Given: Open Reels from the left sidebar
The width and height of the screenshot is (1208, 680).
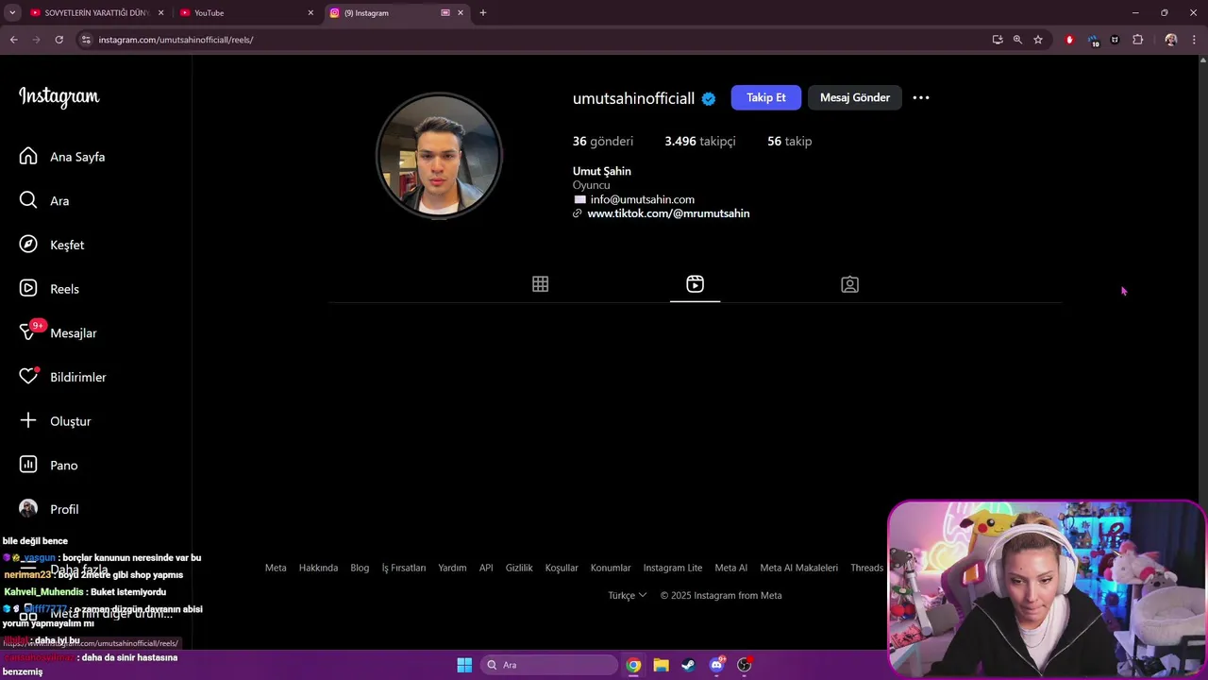Looking at the screenshot, I should click(49, 289).
